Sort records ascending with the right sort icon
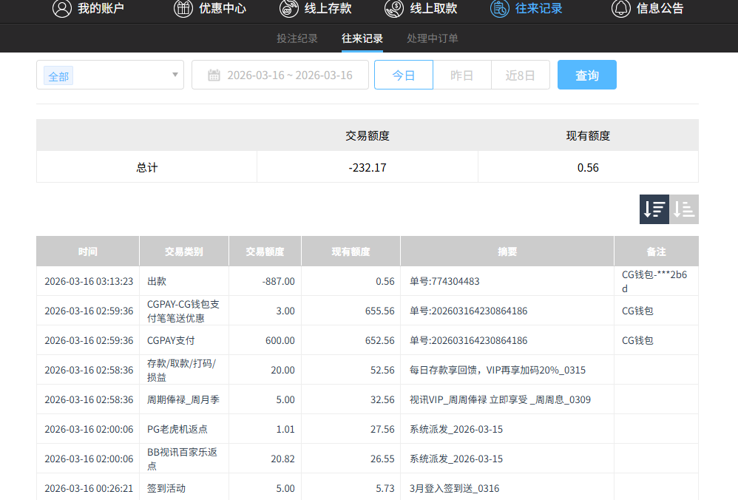Viewport: 738px width, 500px height. (683, 209)
